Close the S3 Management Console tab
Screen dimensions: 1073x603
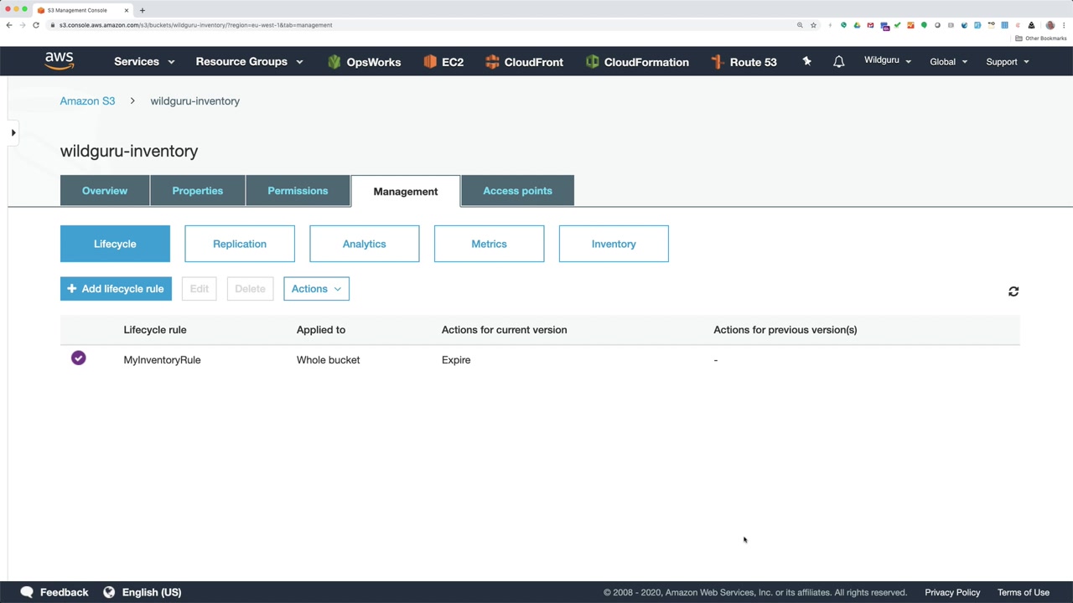click(127, 10)
